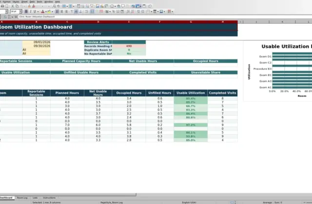Cut the selection with the scissors icon
Viewport: 312px width, 204px height.
pos(13,6)
